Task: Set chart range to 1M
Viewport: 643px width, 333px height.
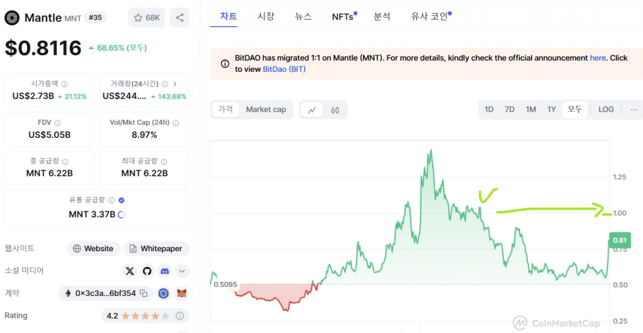Action: click(x=530, y=109)
